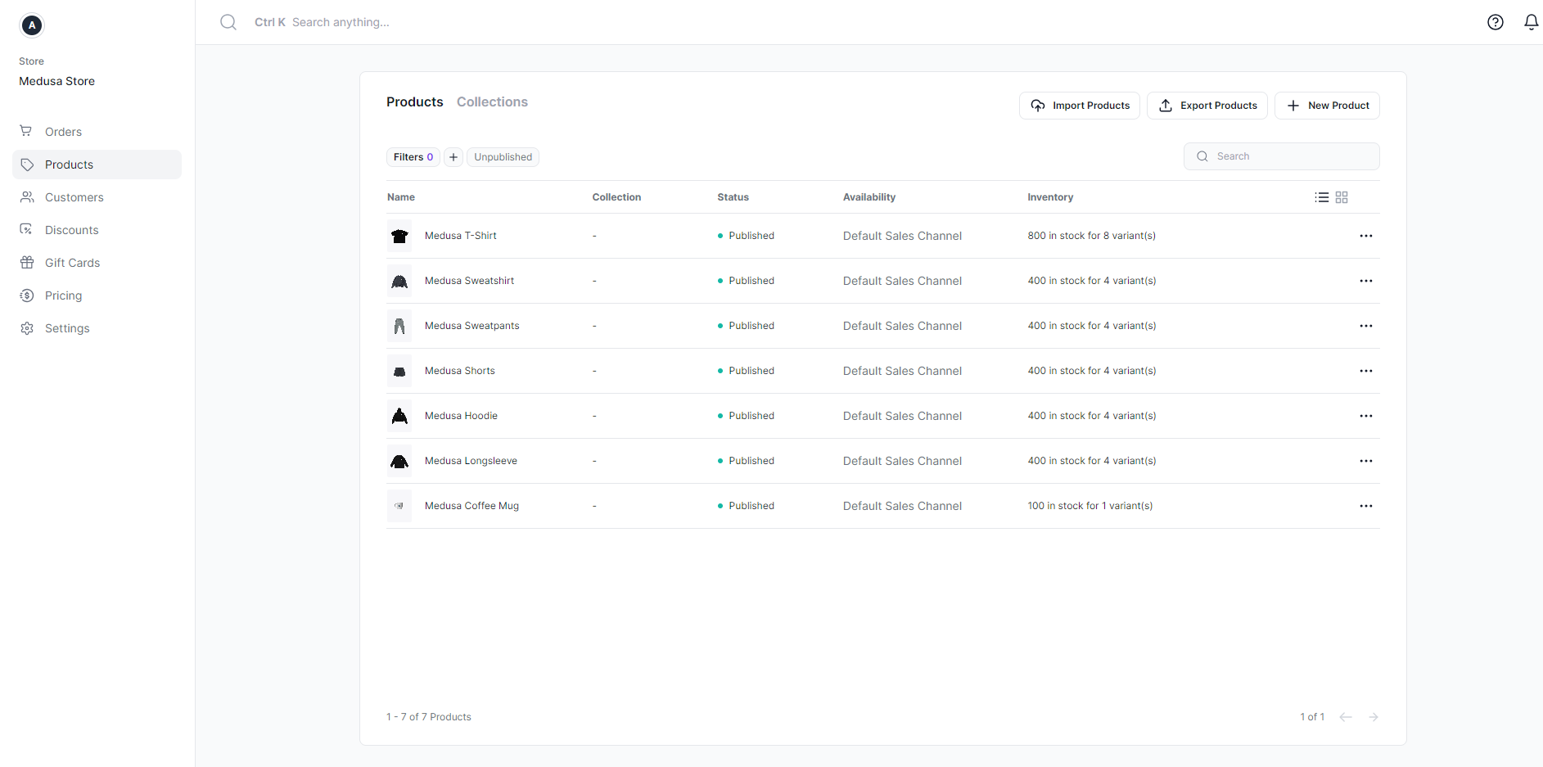This screenshot has width=1543, height=767.
Task: Click the Import Products button
Action: 1079,105
